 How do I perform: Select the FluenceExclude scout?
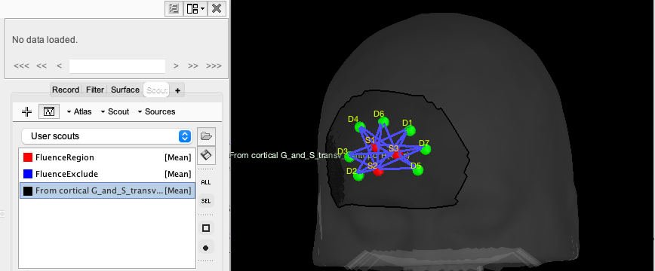[107, 174]
